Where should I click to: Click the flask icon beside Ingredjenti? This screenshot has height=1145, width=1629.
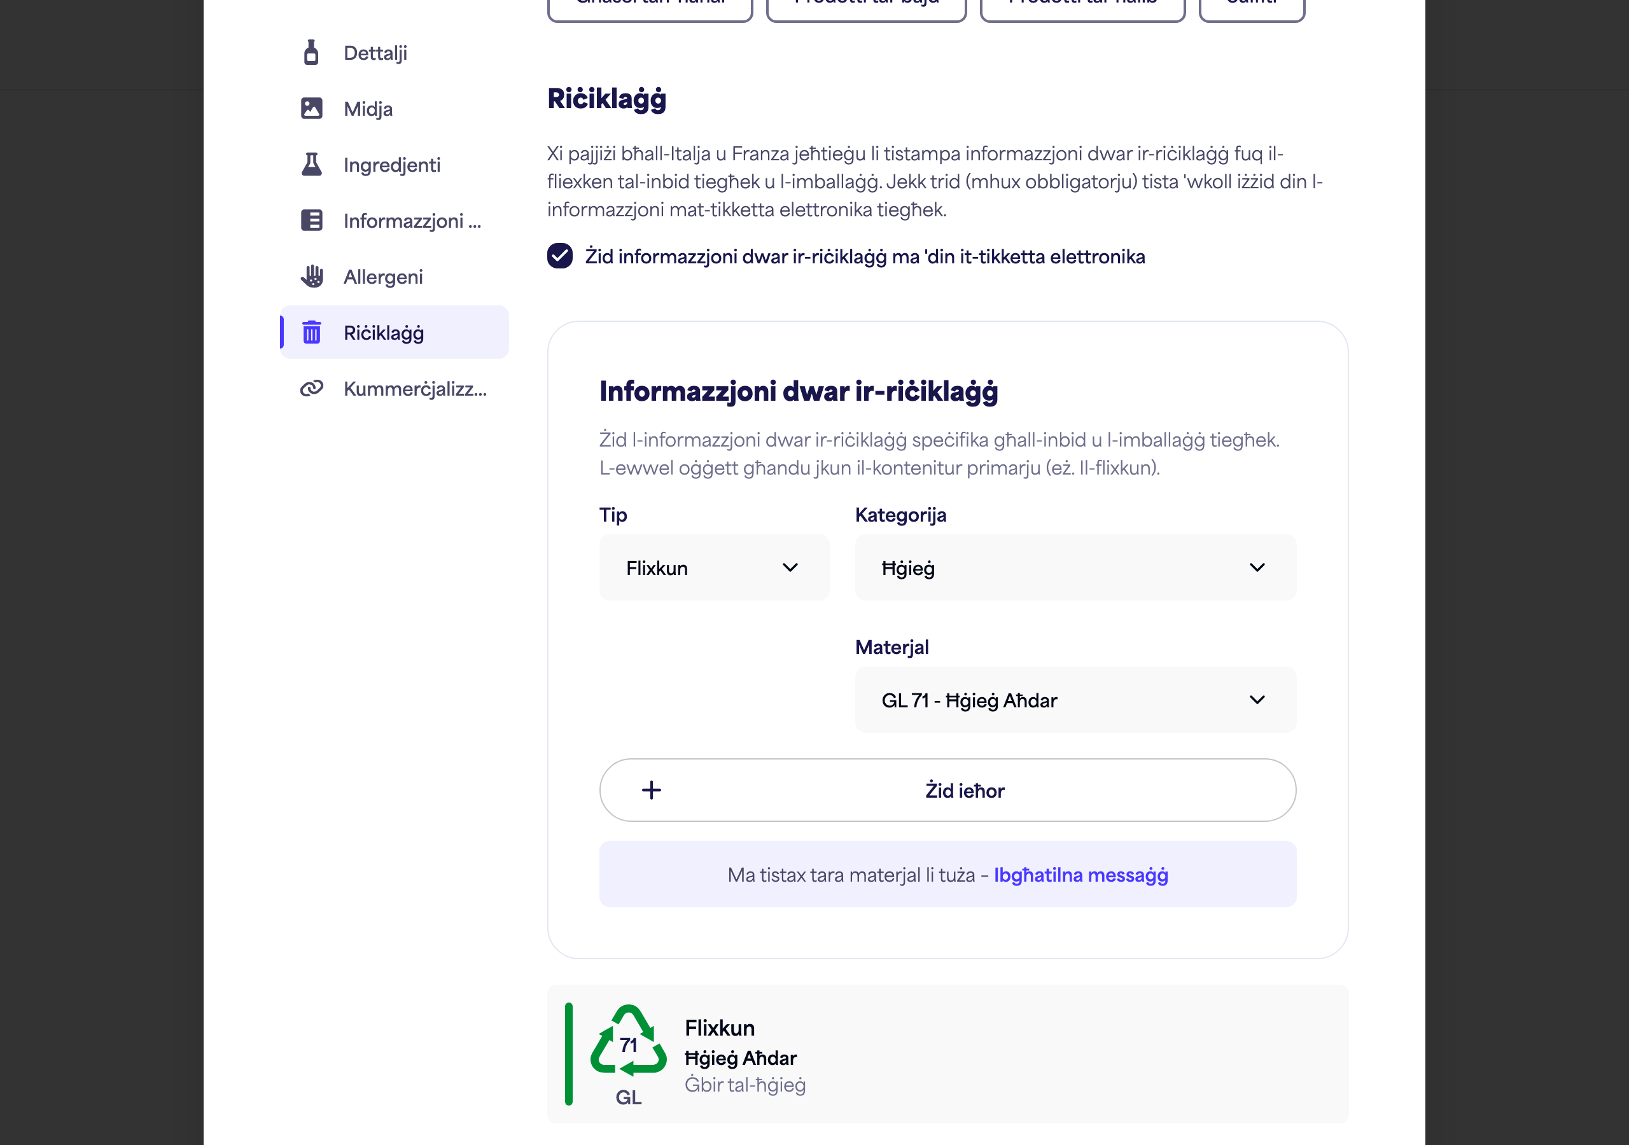[x=311, y=164]
